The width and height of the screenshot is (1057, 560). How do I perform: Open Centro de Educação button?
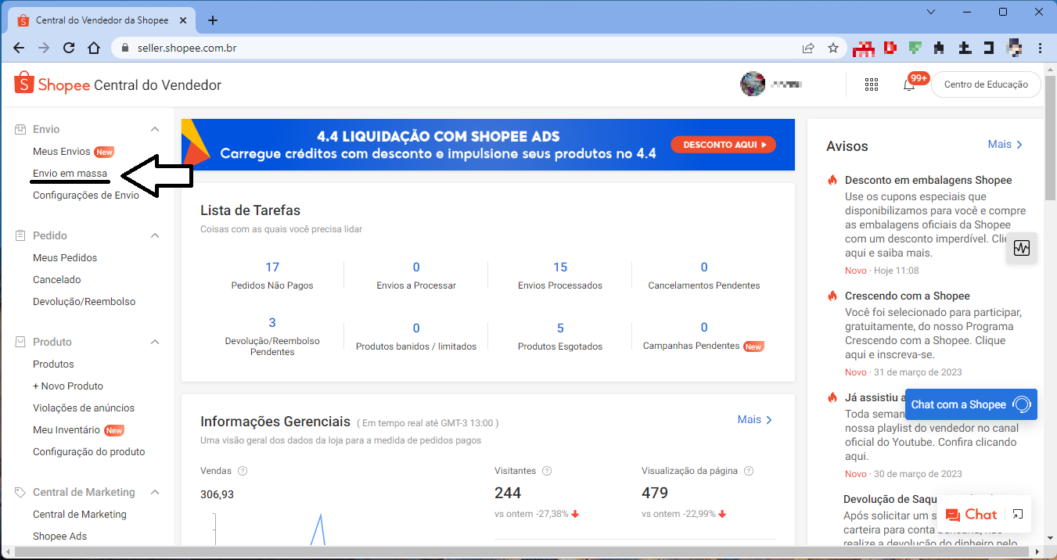(986, 84)
